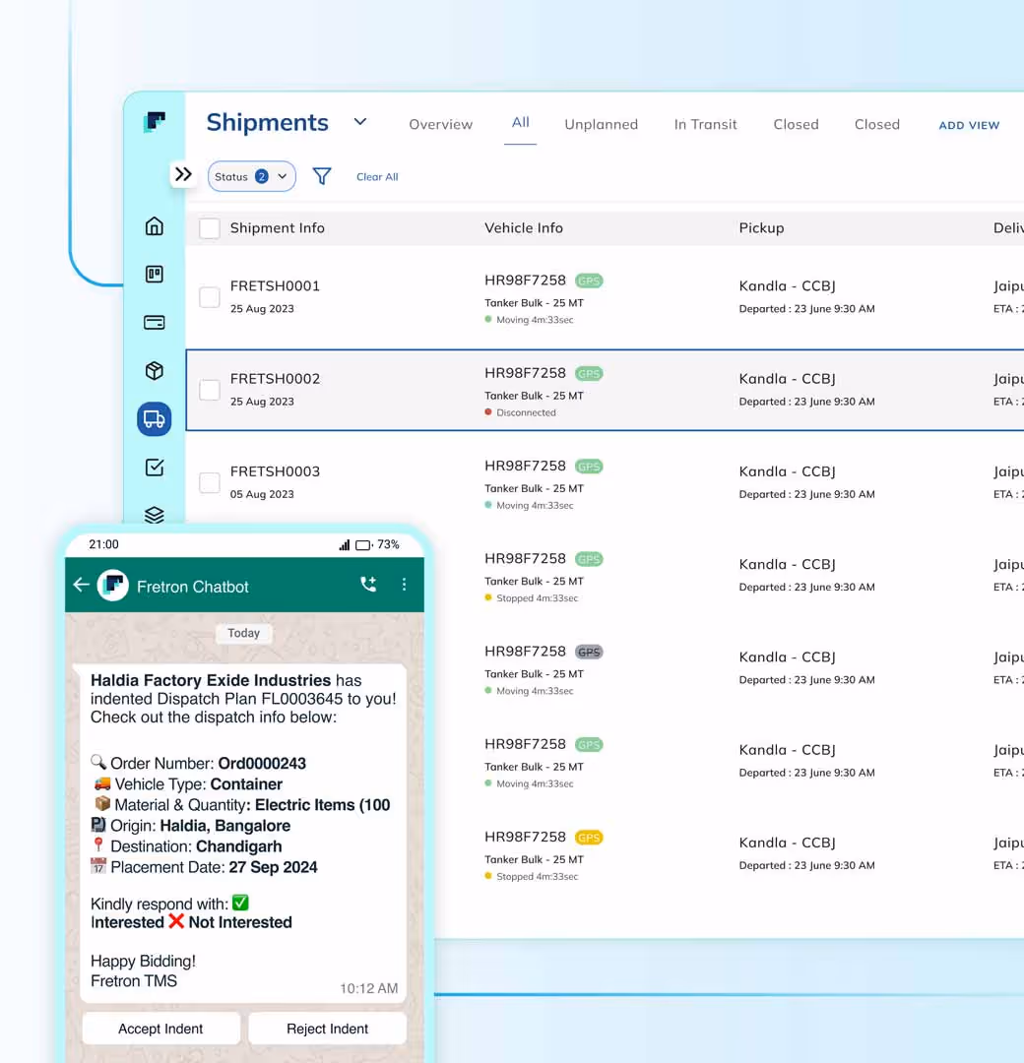Tap the call icon in chatbot header
Viewport: 1024px width, 1063px height.
click(368, 585)
